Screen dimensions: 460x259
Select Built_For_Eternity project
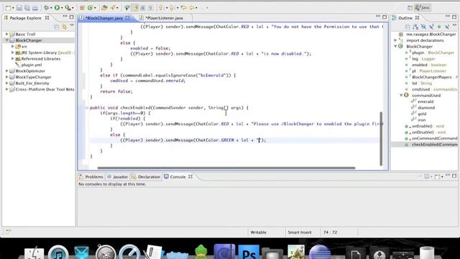click(x=32, y=83)
